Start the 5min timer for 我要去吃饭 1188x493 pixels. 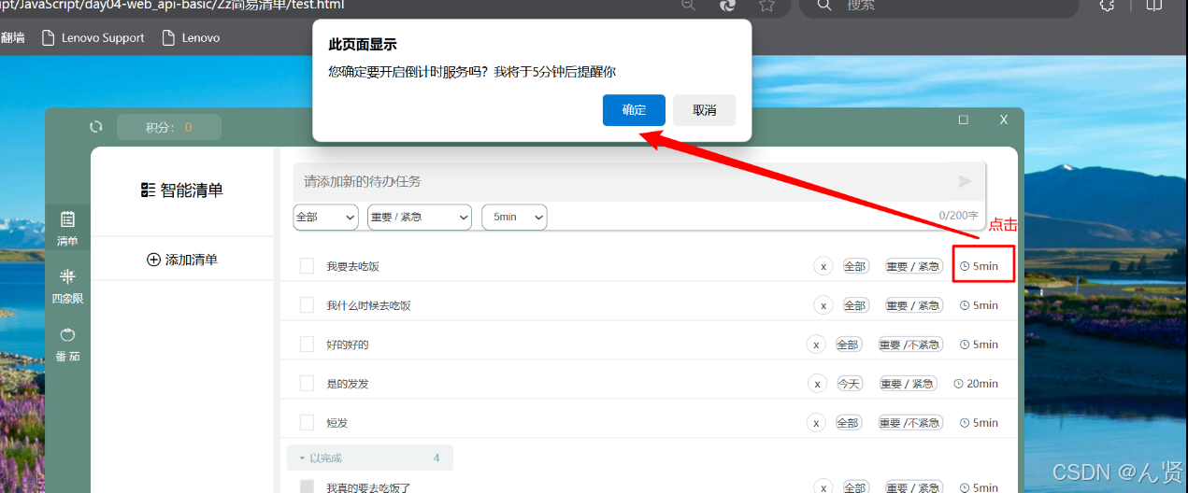(x=980, y=266)
